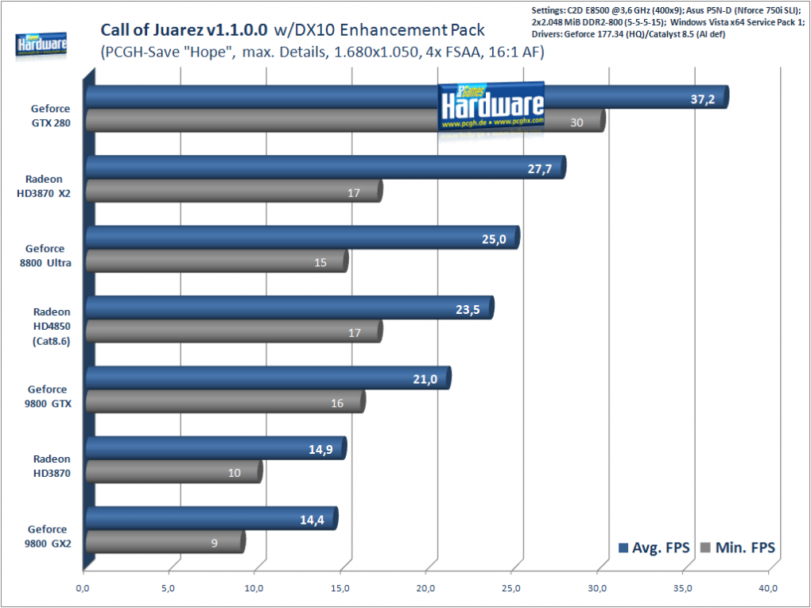Viewport: 811px width, 608px height.
Task: Click the '14,9' value on Radeon HD3870 bar
Action: tap(320, 450)
